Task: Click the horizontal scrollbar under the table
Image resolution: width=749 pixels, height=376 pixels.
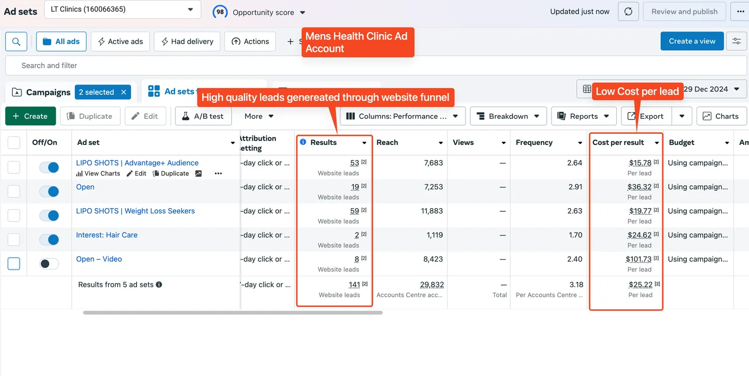Action: click(x=233, y=312)
